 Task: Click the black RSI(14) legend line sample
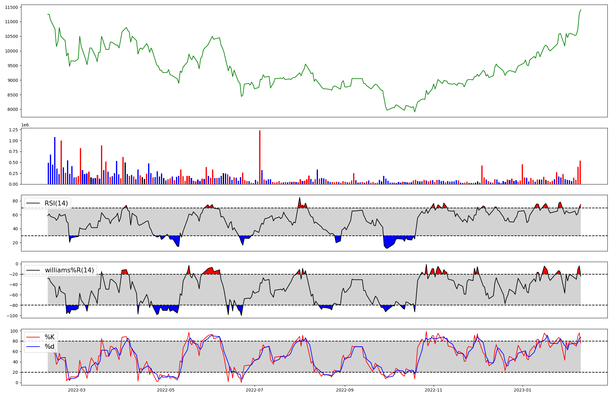[33, 203]
